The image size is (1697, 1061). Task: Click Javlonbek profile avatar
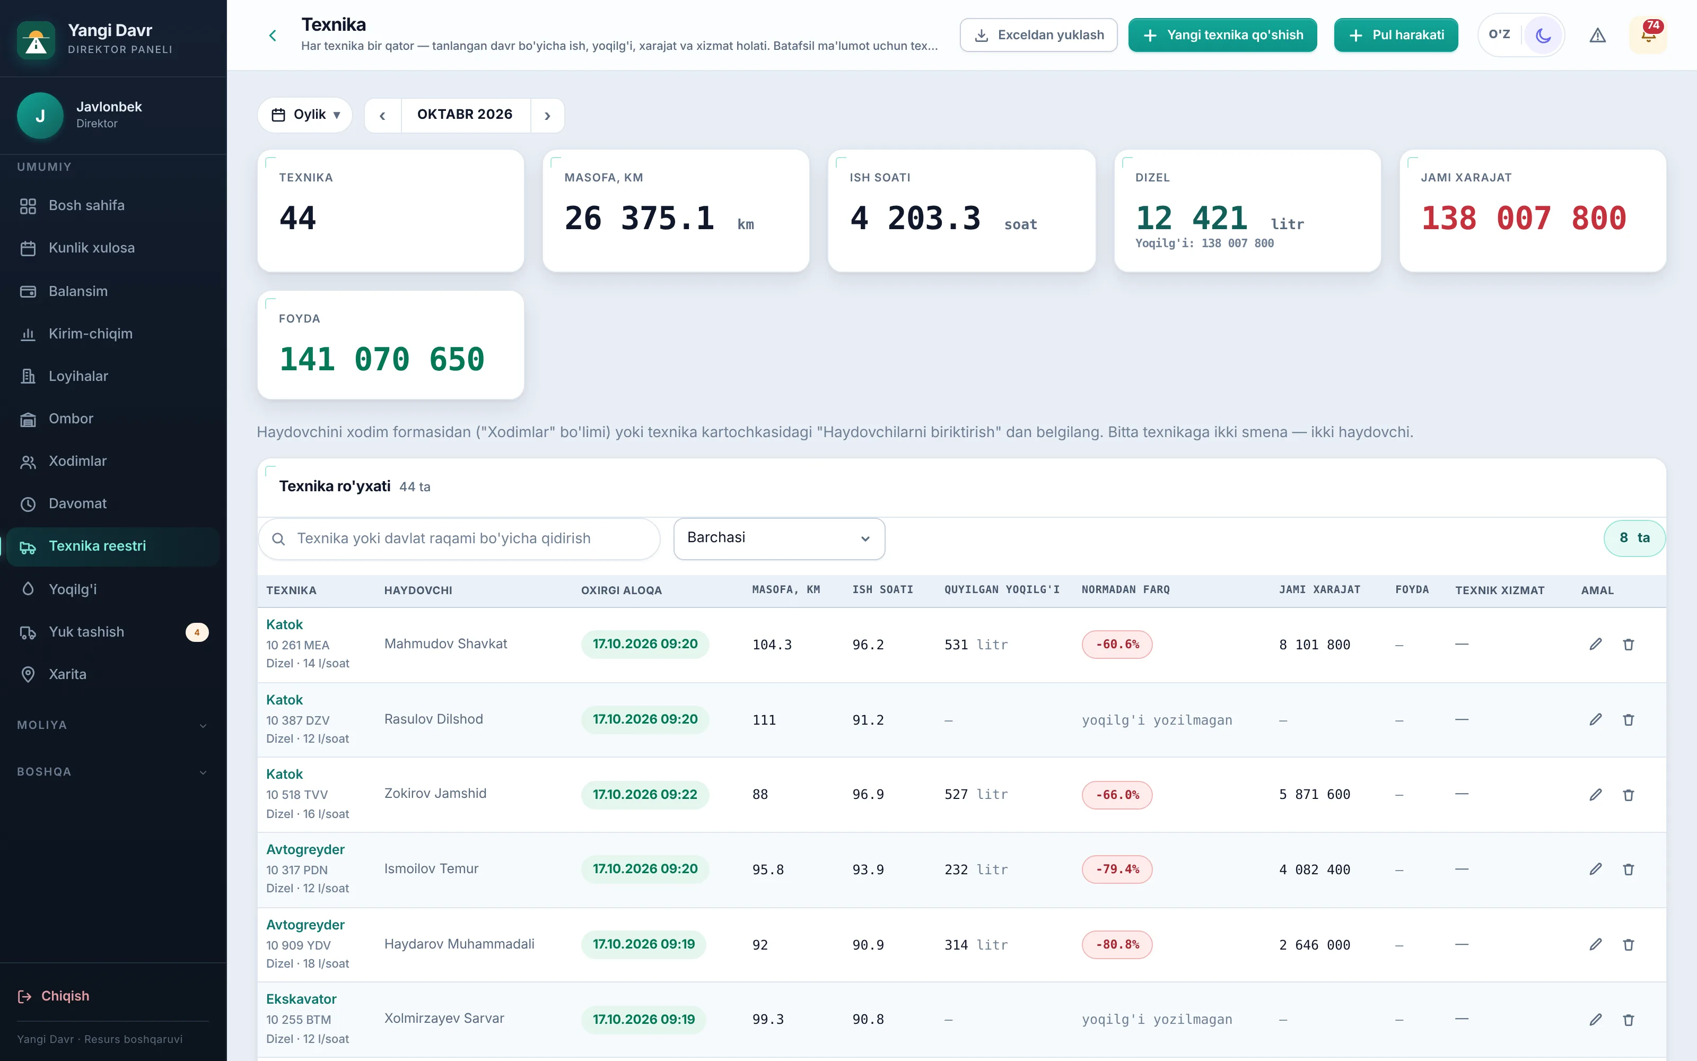40,115
